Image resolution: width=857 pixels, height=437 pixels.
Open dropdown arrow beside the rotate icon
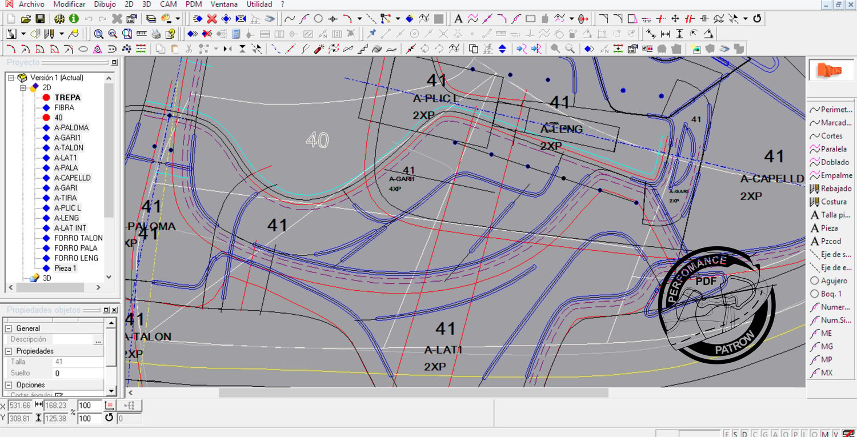click(746, 19)
